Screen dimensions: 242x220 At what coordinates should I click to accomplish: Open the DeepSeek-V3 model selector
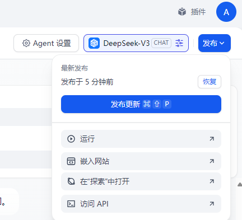pos(136,43)
